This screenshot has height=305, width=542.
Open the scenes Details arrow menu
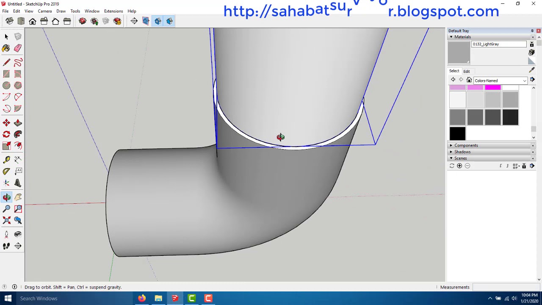click(532, 166)
